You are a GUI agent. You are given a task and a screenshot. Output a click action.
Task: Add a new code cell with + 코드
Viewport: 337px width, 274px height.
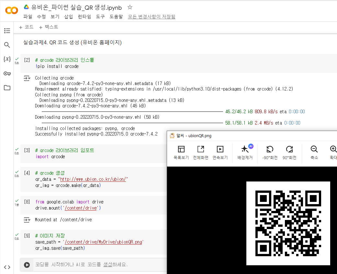coord(26,27)
